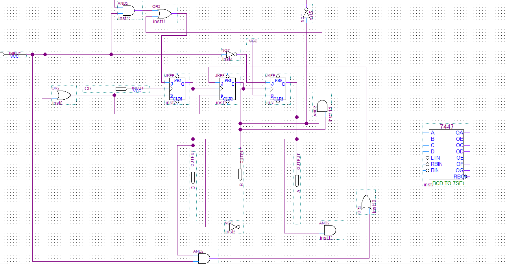Click the J input label on JKFF inst2
506x264 pixels.
coord(172,83)
